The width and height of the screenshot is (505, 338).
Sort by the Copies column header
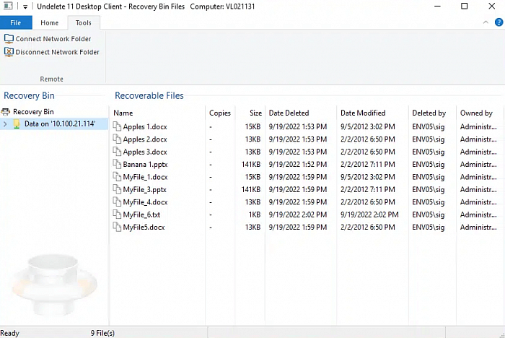pyautogui.click(x=220, y=113)
